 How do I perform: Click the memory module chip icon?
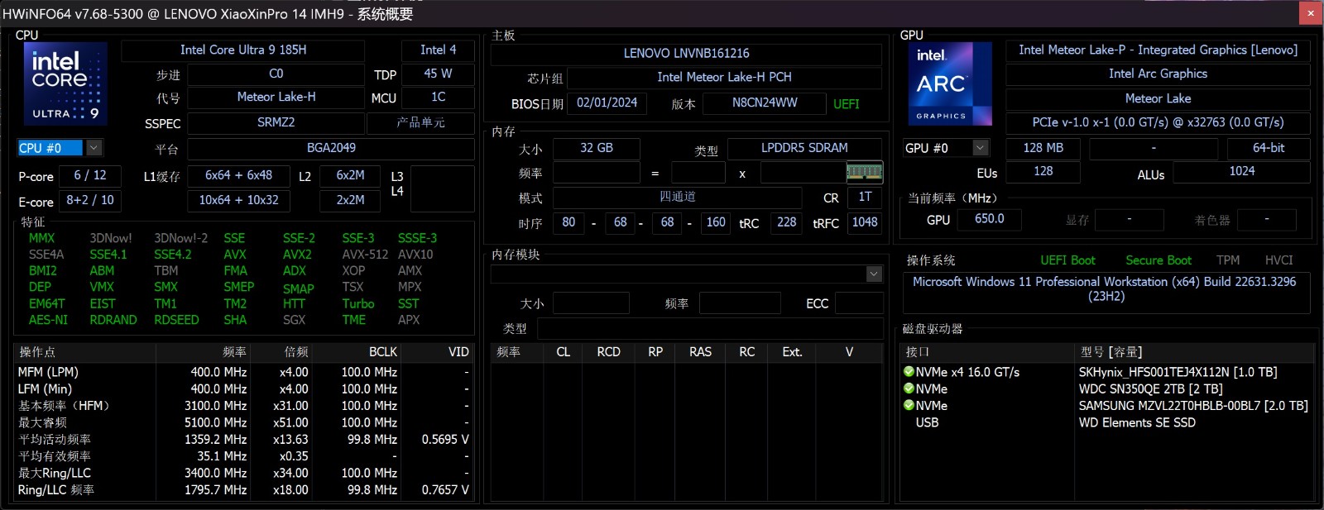click(x=864, y=172)
